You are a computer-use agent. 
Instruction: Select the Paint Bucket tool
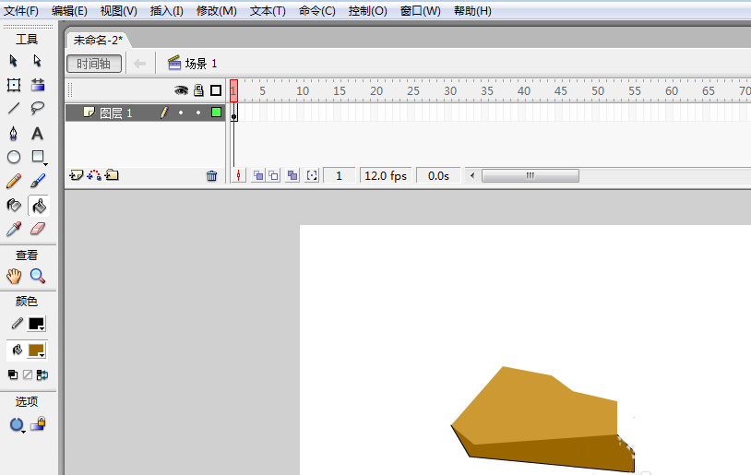(39, 206)
